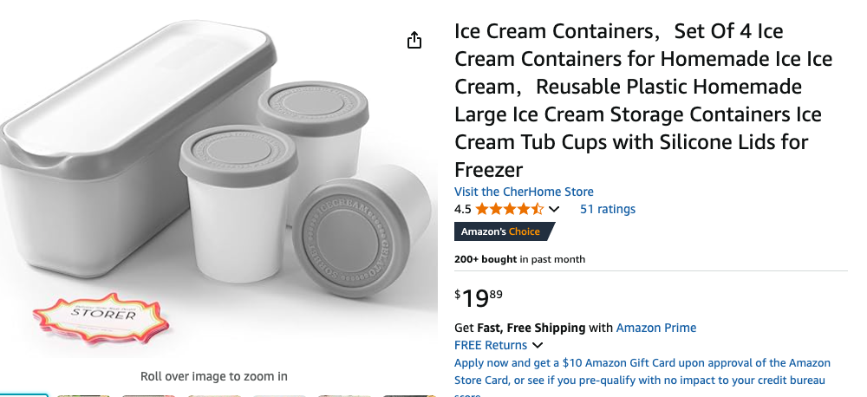The height and width of the screenshot is (397, 867).
Task: Open the 51 ratings link
Action: [x=607, y=209]
